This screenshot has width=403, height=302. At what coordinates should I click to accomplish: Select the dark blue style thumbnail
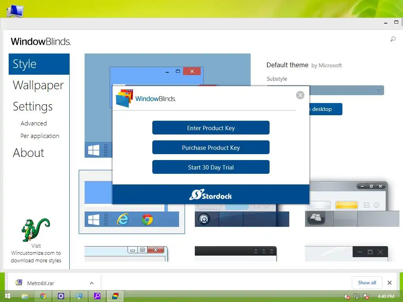[x=242, y=215]
